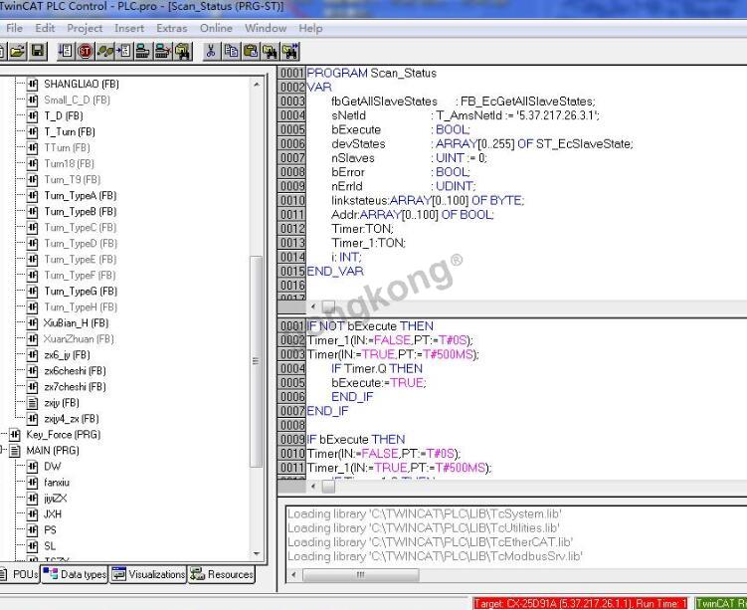Select Turn_TypeG (FB) in the POU tree
747x610 pixels.
pos(81,292)
